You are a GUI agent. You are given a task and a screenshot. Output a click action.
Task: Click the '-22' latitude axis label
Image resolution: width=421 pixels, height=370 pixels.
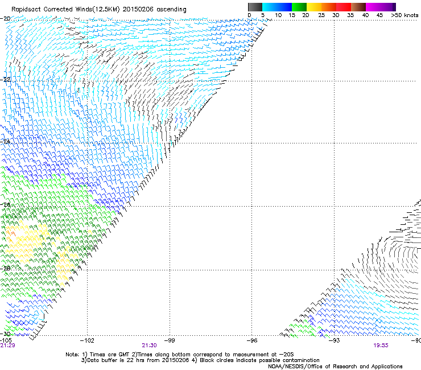click(x=5, y=80)
